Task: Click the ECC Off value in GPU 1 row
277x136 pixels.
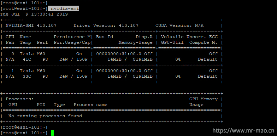Action: (x=213, y=71)
